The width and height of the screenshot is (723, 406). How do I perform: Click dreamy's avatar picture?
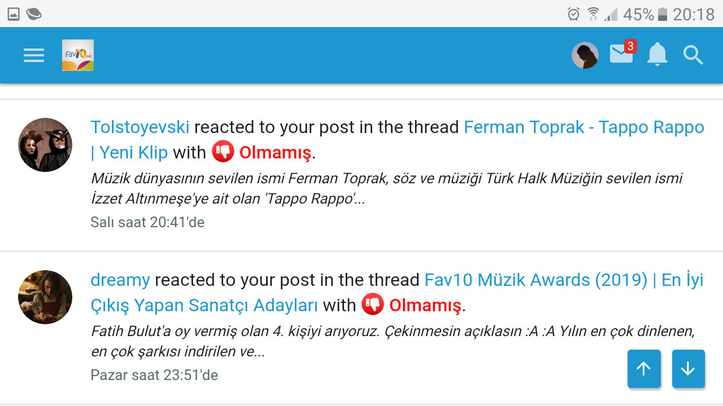[x=45, y=297]
